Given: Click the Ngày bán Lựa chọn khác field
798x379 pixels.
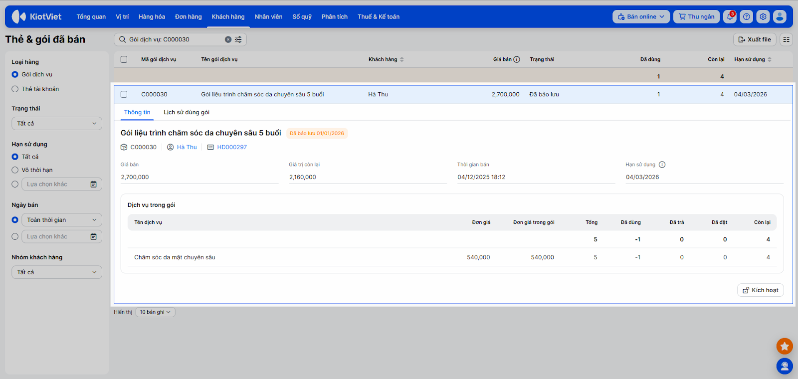Looking at the screenshot, I should pyautogui.click(x=62, y=236).
